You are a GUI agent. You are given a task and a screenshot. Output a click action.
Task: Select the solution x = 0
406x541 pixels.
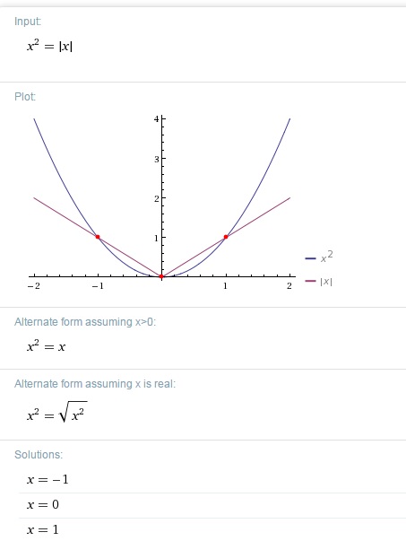click(x=43, y=504)
